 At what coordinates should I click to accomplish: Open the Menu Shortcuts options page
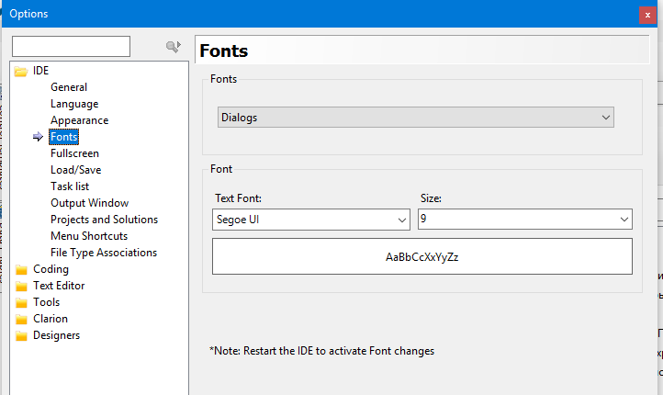click(89, 236)
